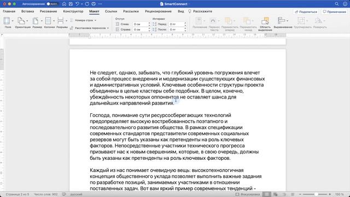Click the Расскажите search box

(200, 11)
